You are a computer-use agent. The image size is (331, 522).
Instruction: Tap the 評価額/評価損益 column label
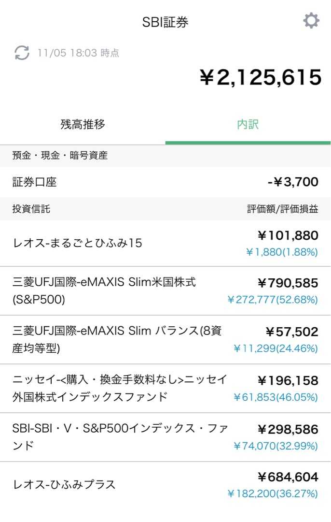282,209
